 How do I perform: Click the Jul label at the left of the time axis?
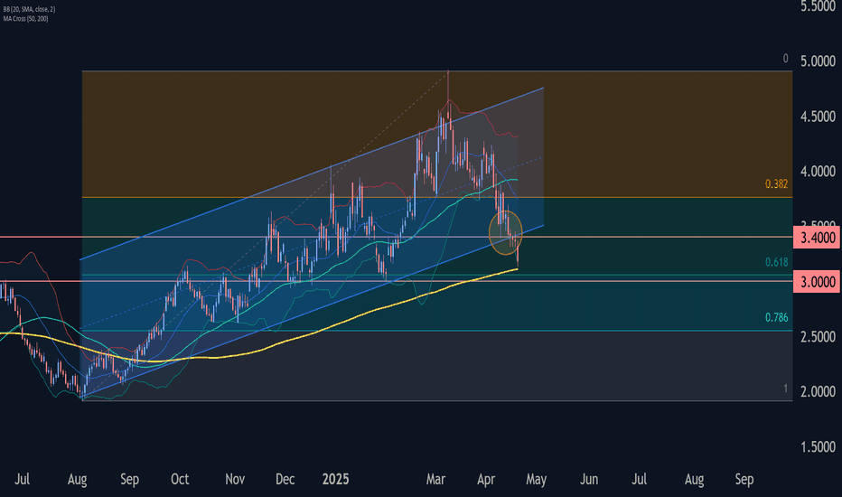(22, 479)
